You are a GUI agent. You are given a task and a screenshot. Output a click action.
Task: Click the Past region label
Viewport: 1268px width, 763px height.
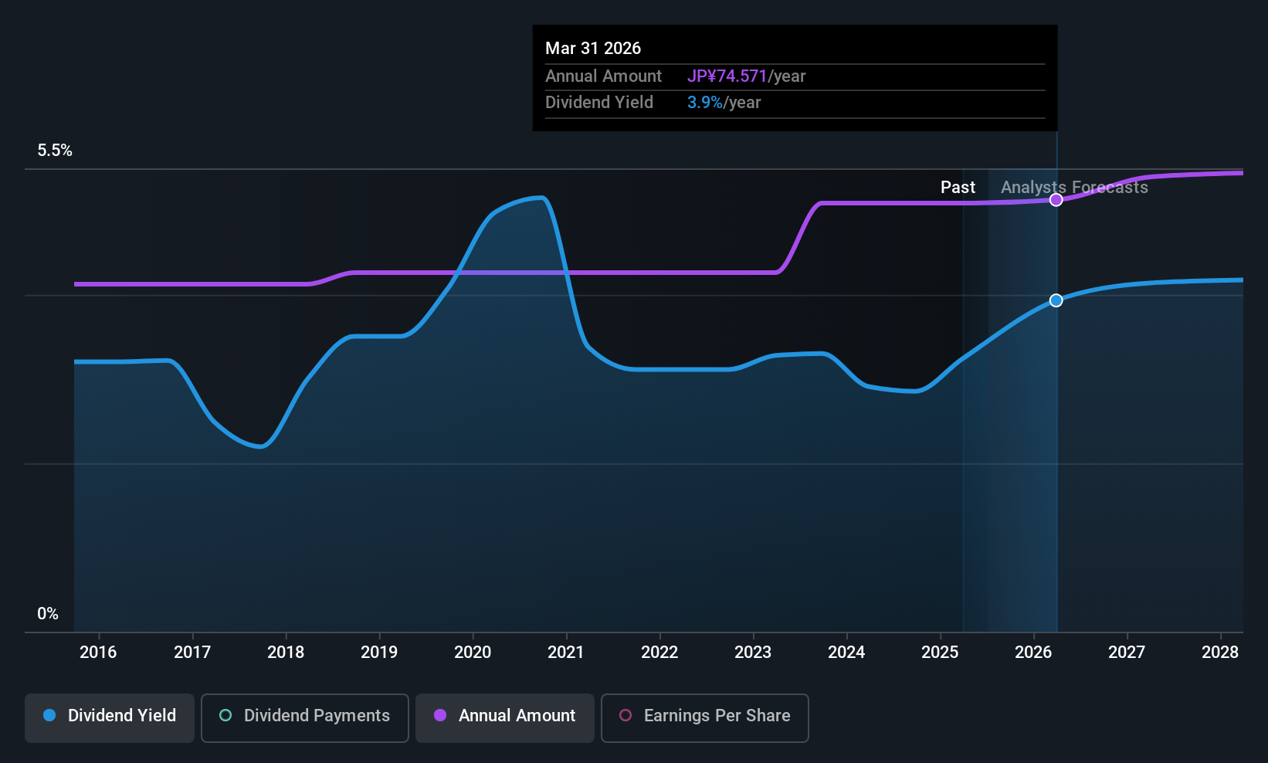pyautogui.click(x=958, y=188)
